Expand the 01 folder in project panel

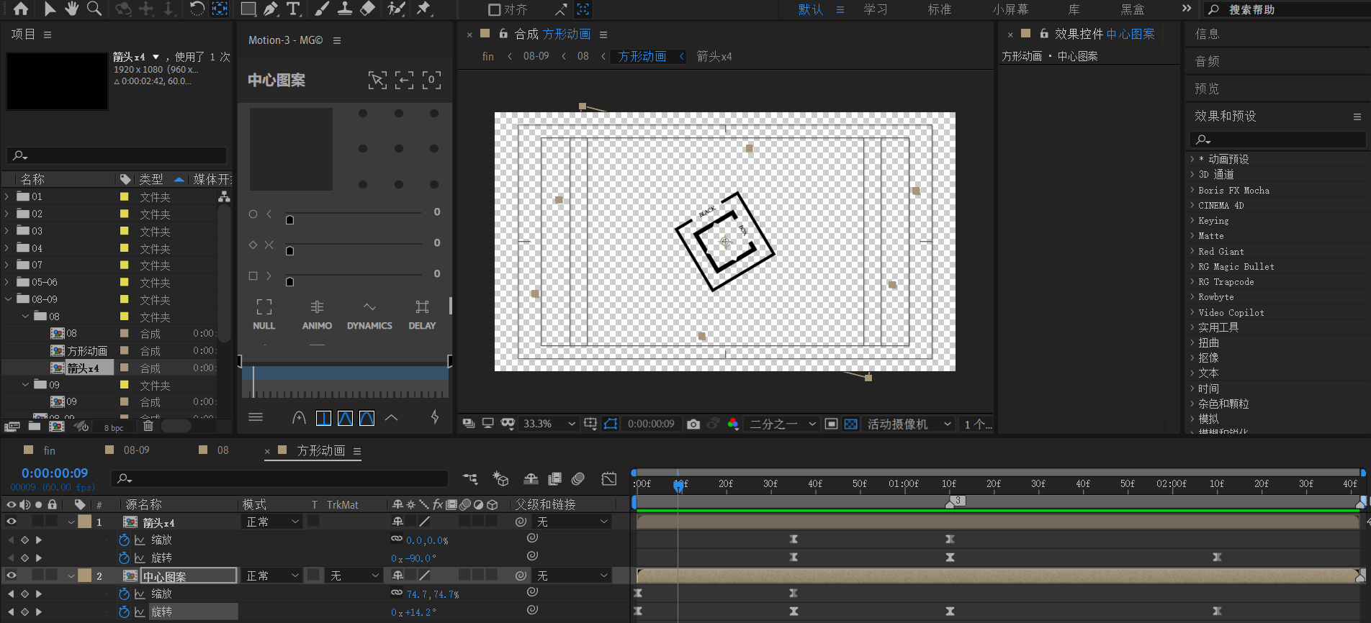[x=7, y=196]
